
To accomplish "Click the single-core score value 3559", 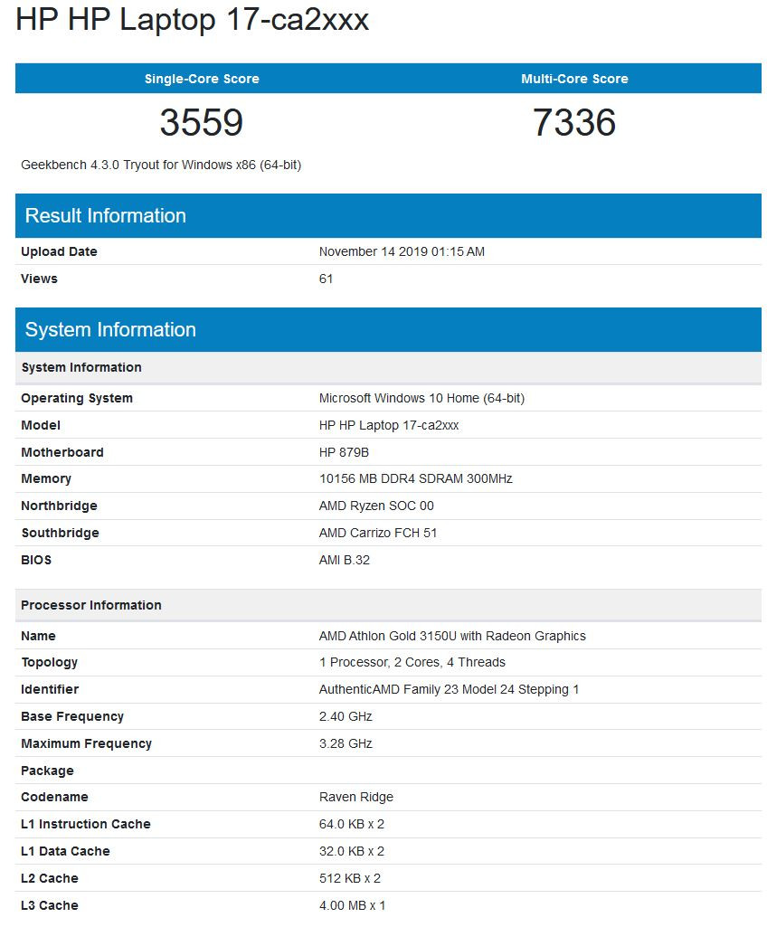I will [202, 122].
